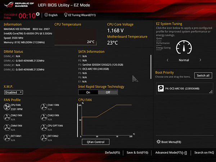Click the 1.168 V core voltage value
Screen dimensions: 216x162
tap(116, 31)
